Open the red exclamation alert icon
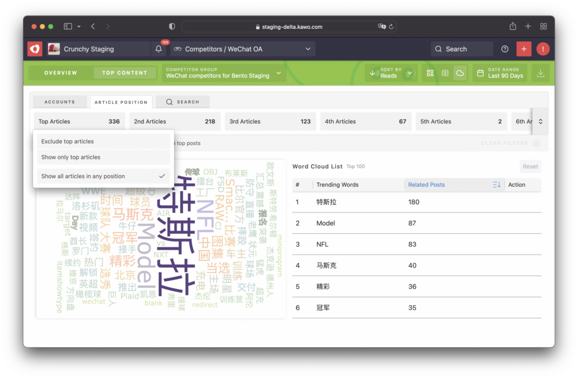Viewport: 578px width, 378px height. [542, 49]
